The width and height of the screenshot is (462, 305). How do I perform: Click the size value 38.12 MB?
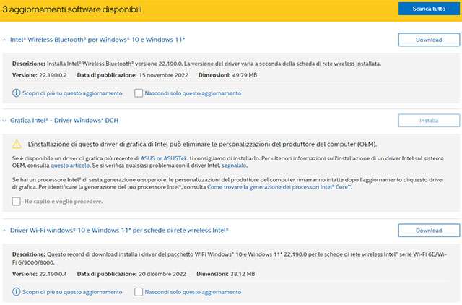tap(243, 274)
